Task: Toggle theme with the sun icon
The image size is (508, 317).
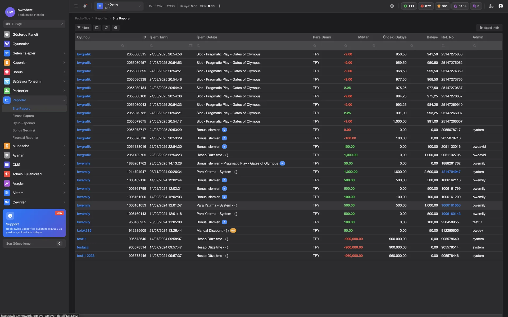Action: (392, 6)
